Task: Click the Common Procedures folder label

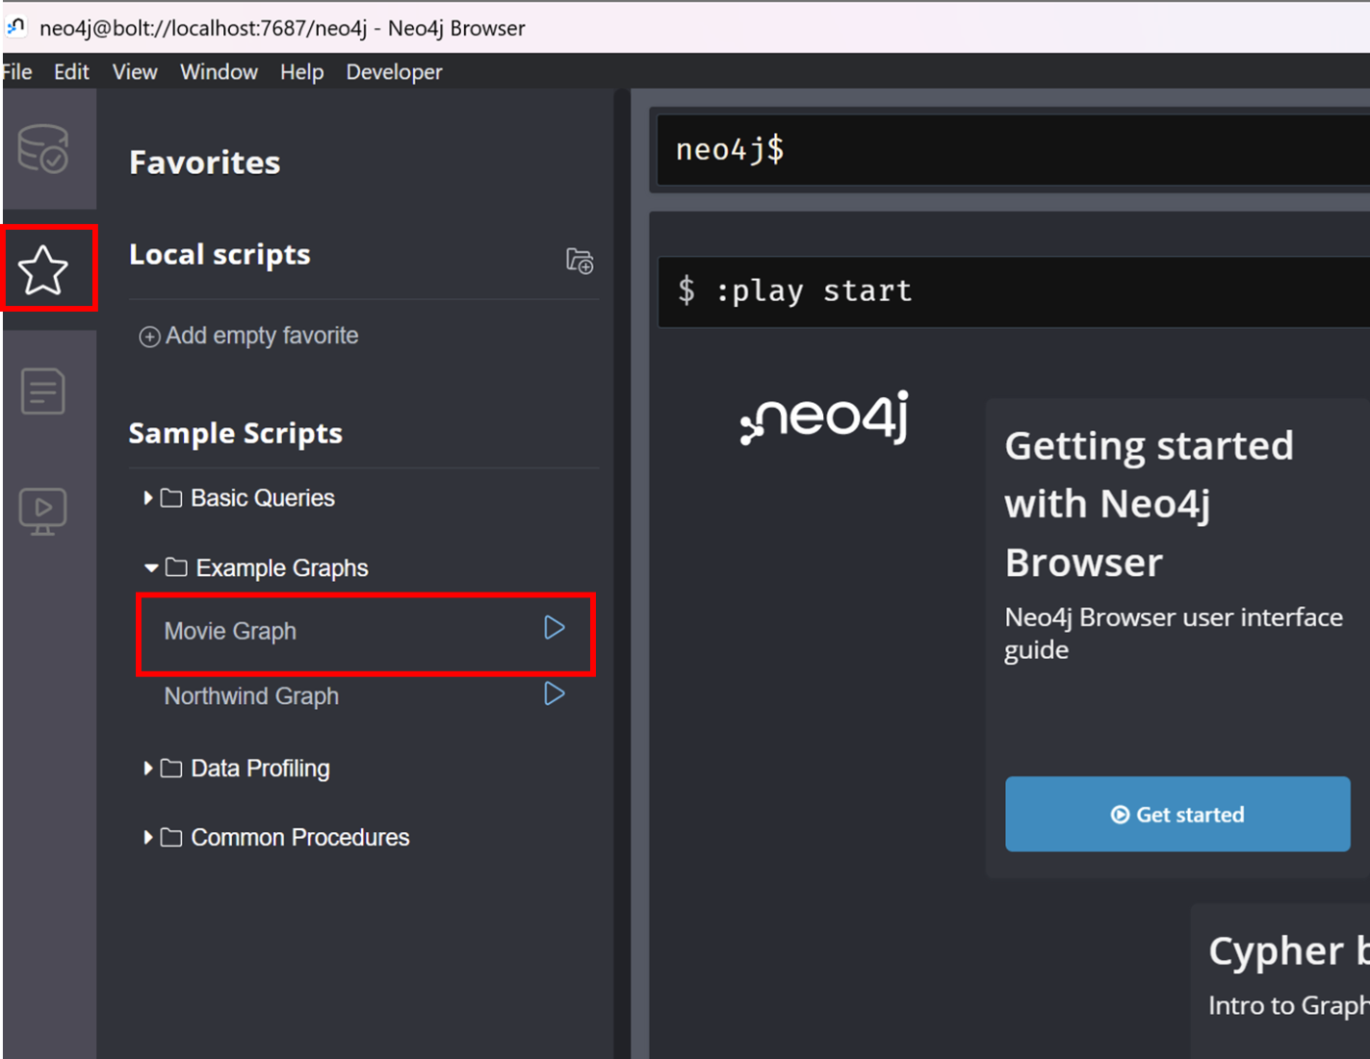Action: pos(300,838)
